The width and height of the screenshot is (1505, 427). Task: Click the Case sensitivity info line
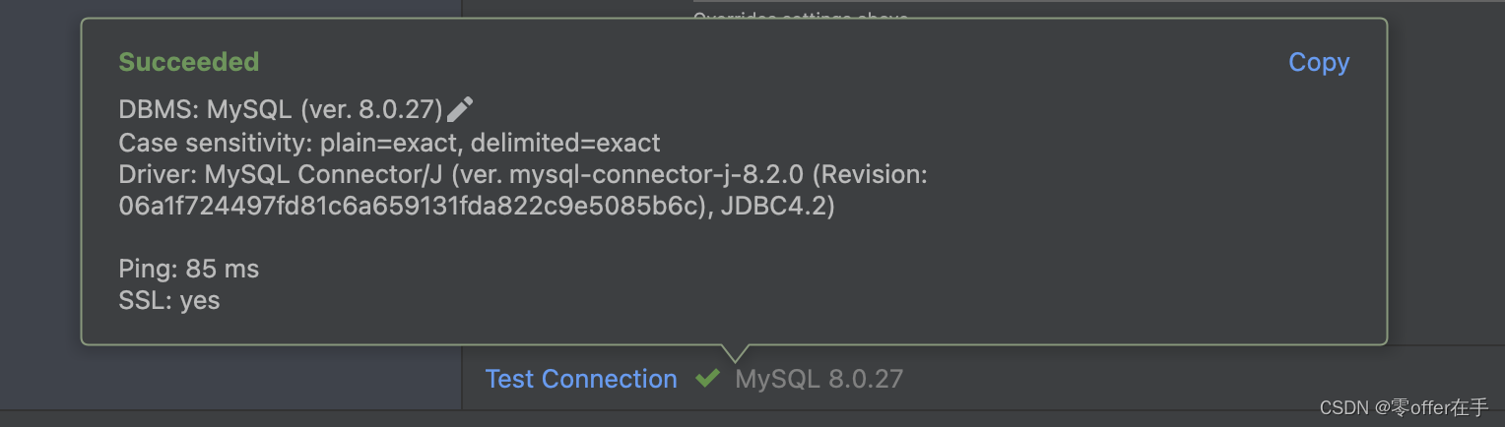pos(389,143)
